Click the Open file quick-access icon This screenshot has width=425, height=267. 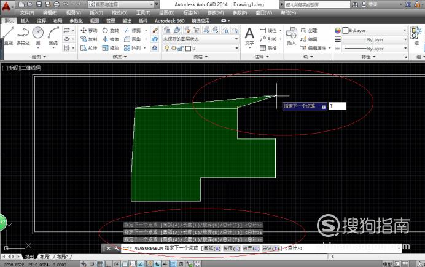[x=30, y=4]
